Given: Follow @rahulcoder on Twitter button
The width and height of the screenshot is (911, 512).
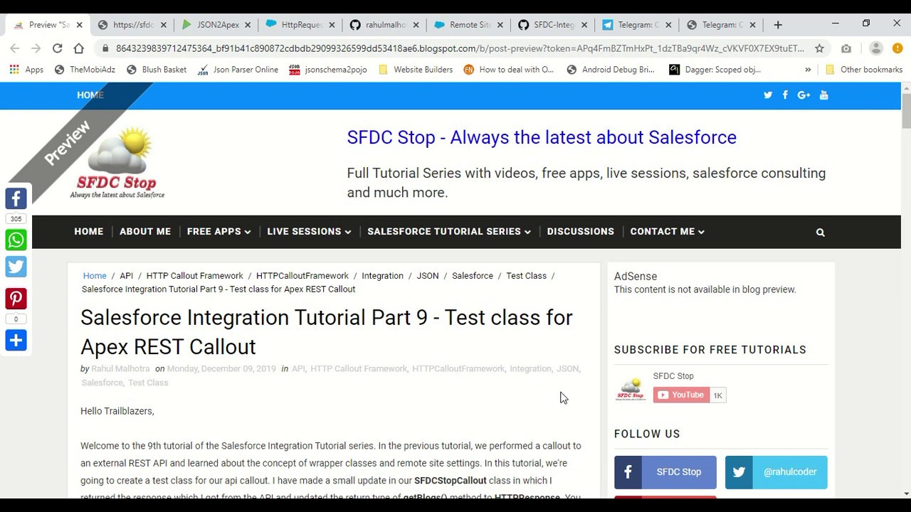Looking at the screenshot, I should click(x=776, y=472).
